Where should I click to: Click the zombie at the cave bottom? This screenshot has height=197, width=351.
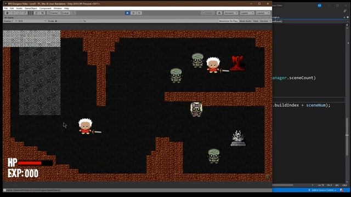coord(213,156)
